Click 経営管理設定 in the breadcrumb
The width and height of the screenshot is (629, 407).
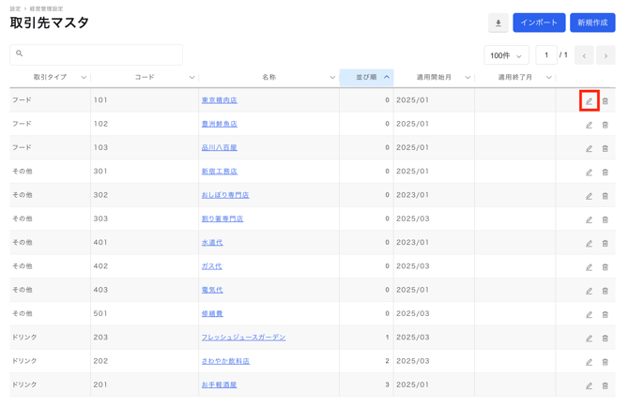(x=46, y=8)
